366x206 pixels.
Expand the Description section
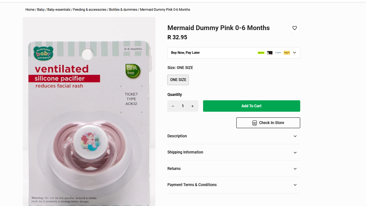pos(233,136)
